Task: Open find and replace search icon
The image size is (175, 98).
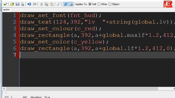Action: tap(59, 4)
